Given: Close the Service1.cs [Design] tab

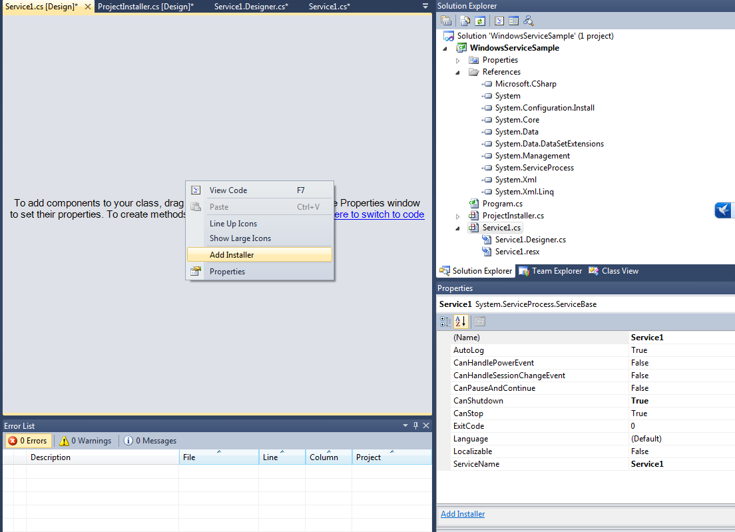Looking at the screenshot, I should (88, 7).
